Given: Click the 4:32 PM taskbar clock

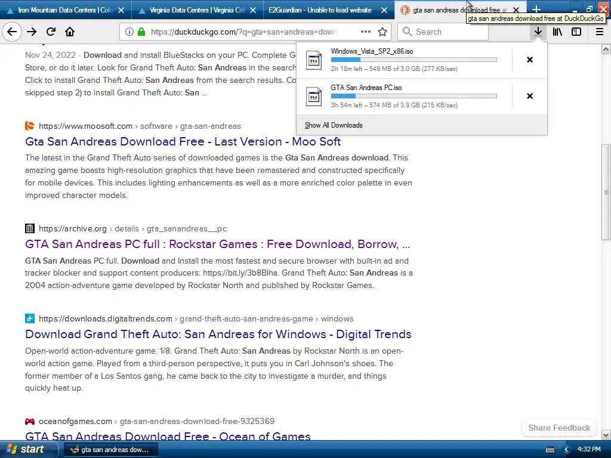Looking at the screenshot, I should 589,450.
